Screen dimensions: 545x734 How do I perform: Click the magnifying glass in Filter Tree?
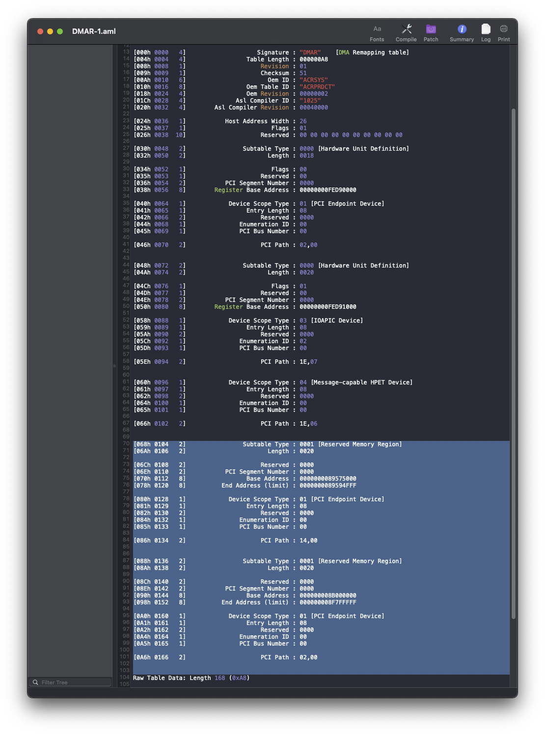(x=35, y=682)
